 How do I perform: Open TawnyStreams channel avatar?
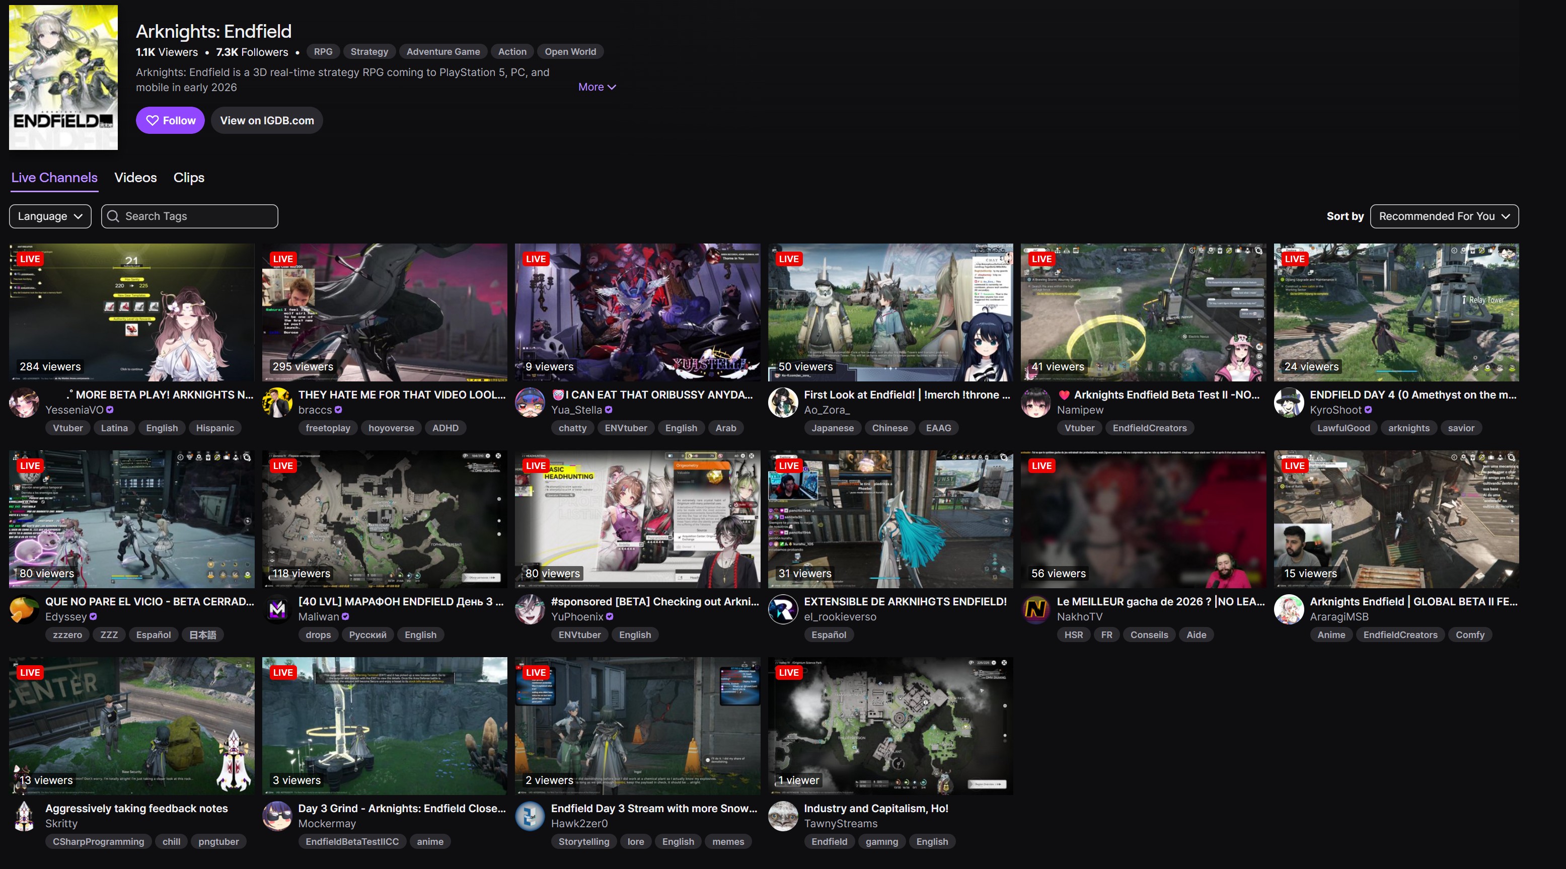click(782, 816)
